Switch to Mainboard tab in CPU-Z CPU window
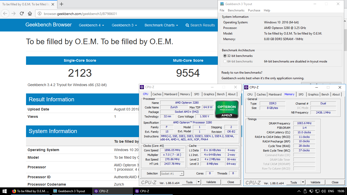The image size is (347, 195). tap(171, 94)
